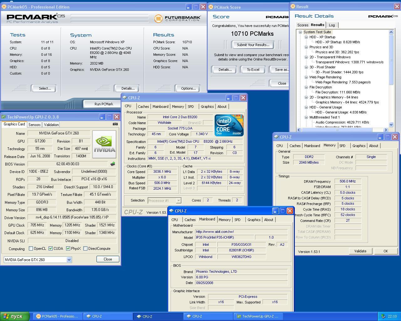The width and height of the screenshot is (401, 321).
Task: Click the DRAM Frequency value field
Action: pyautogui.click(x=348, y=181)
